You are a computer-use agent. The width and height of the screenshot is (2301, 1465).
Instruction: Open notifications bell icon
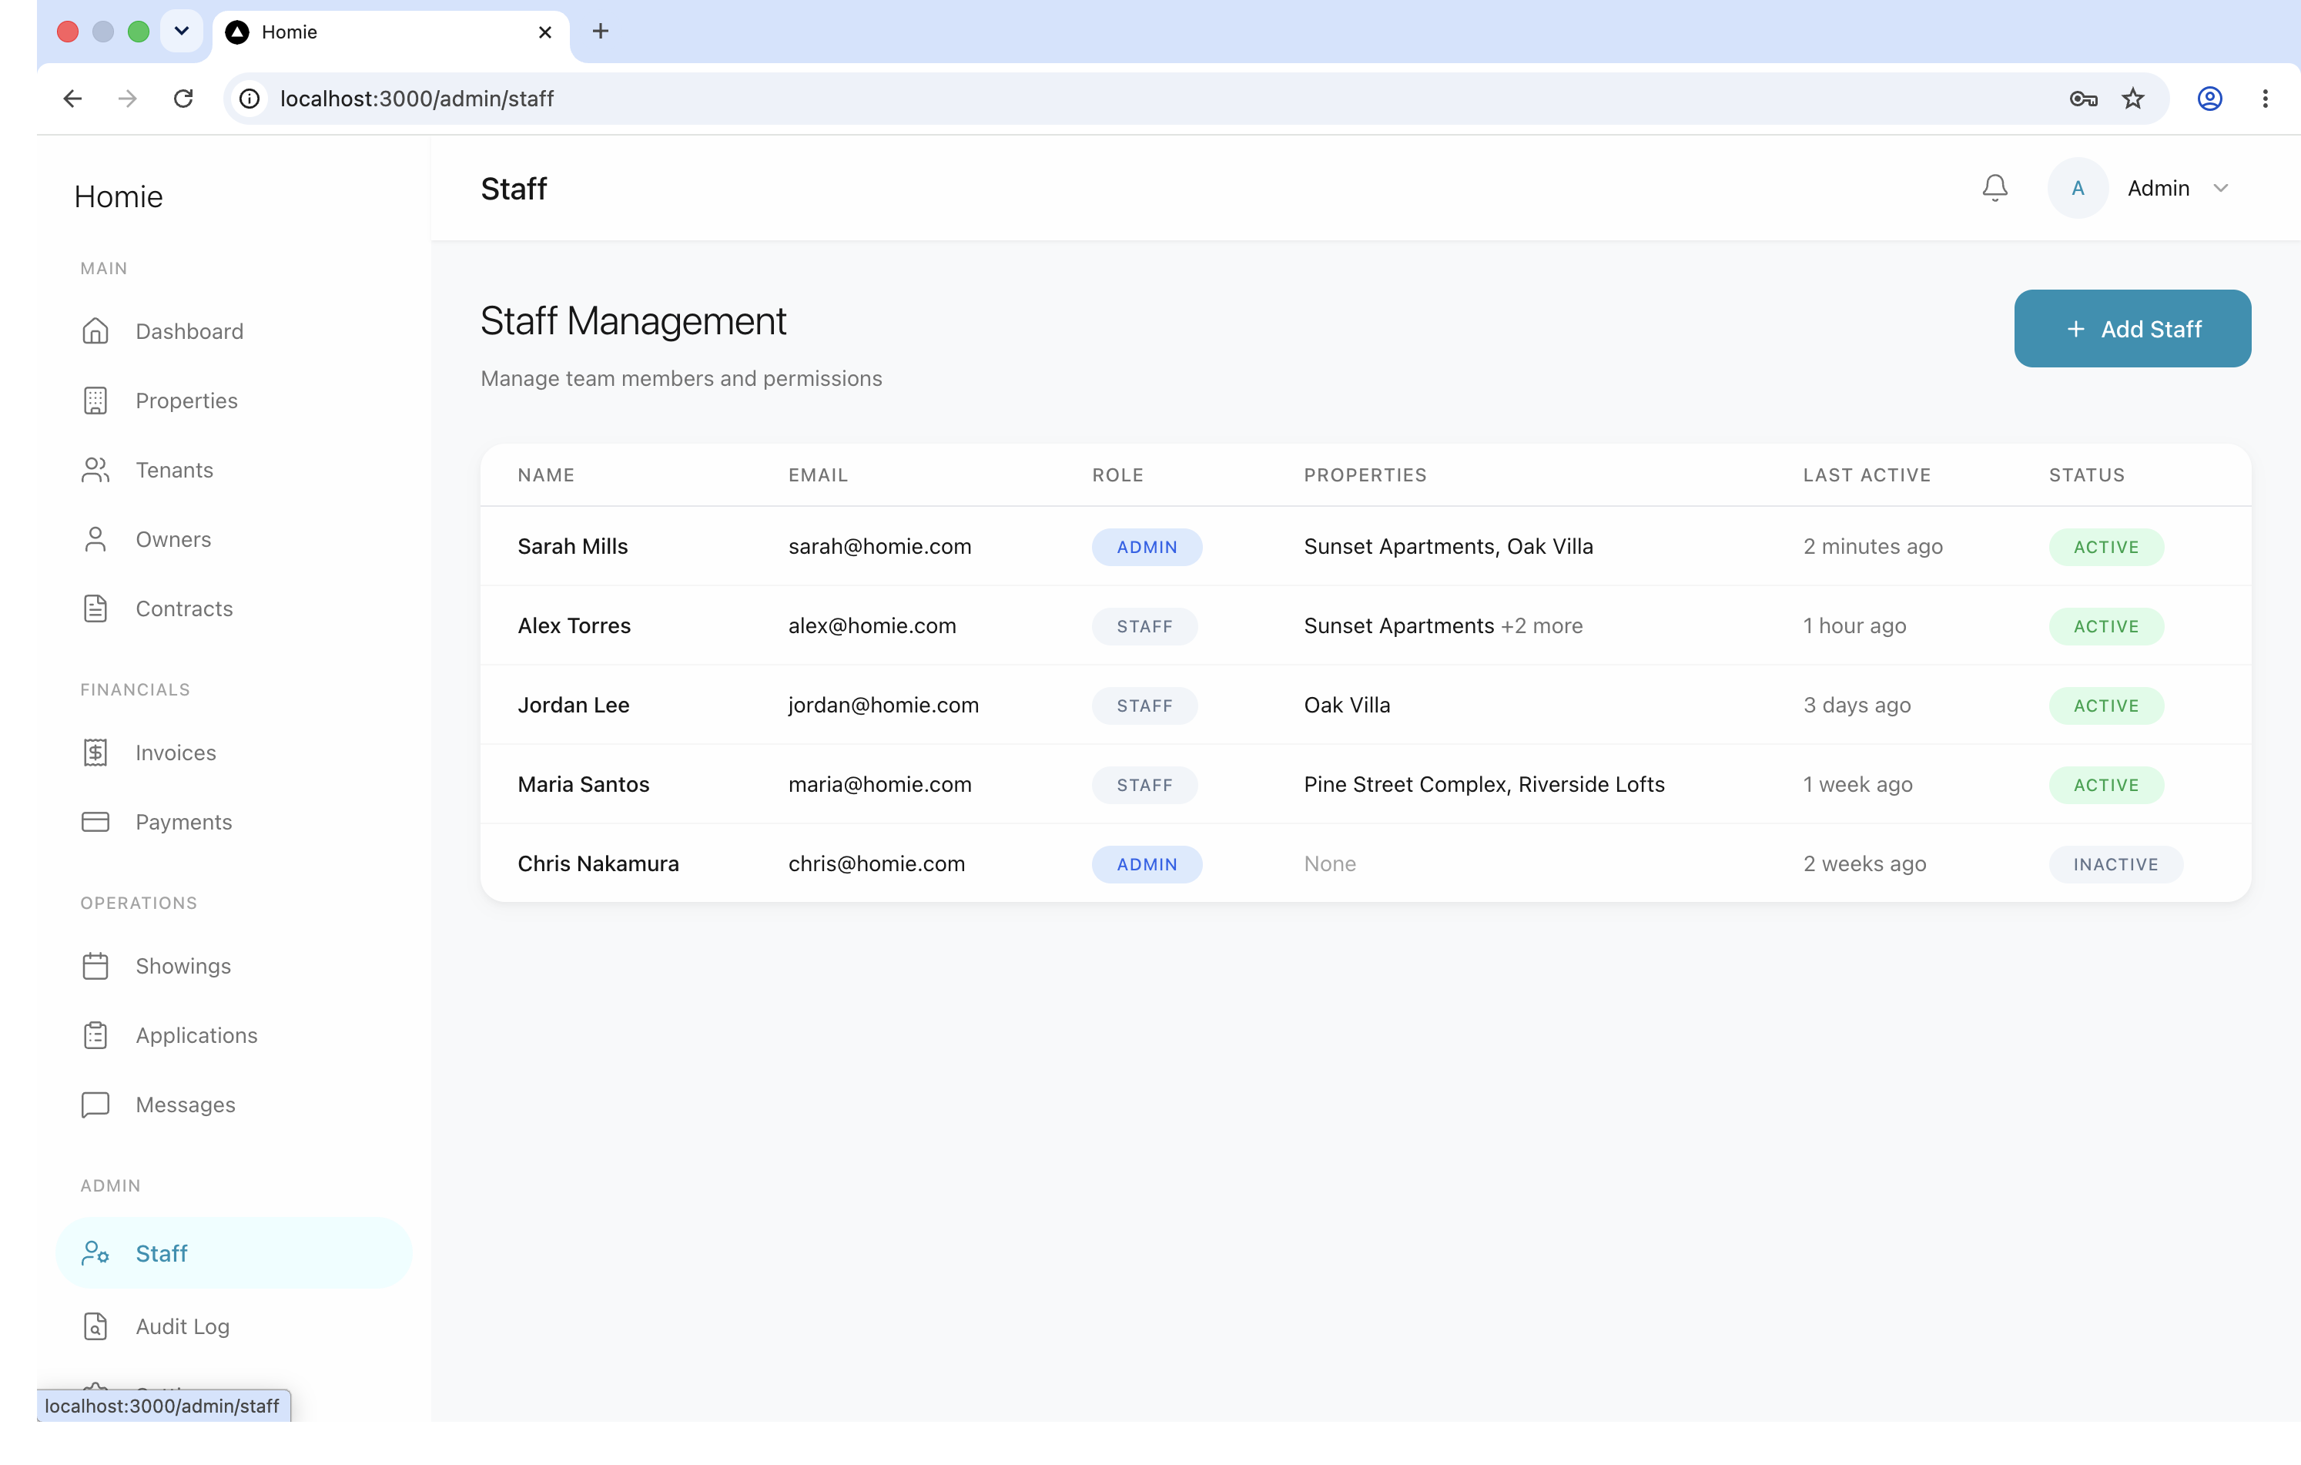[1995, 188]
